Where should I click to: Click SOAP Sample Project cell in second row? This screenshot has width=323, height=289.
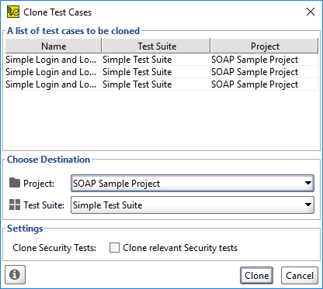(x=264, y=72)
